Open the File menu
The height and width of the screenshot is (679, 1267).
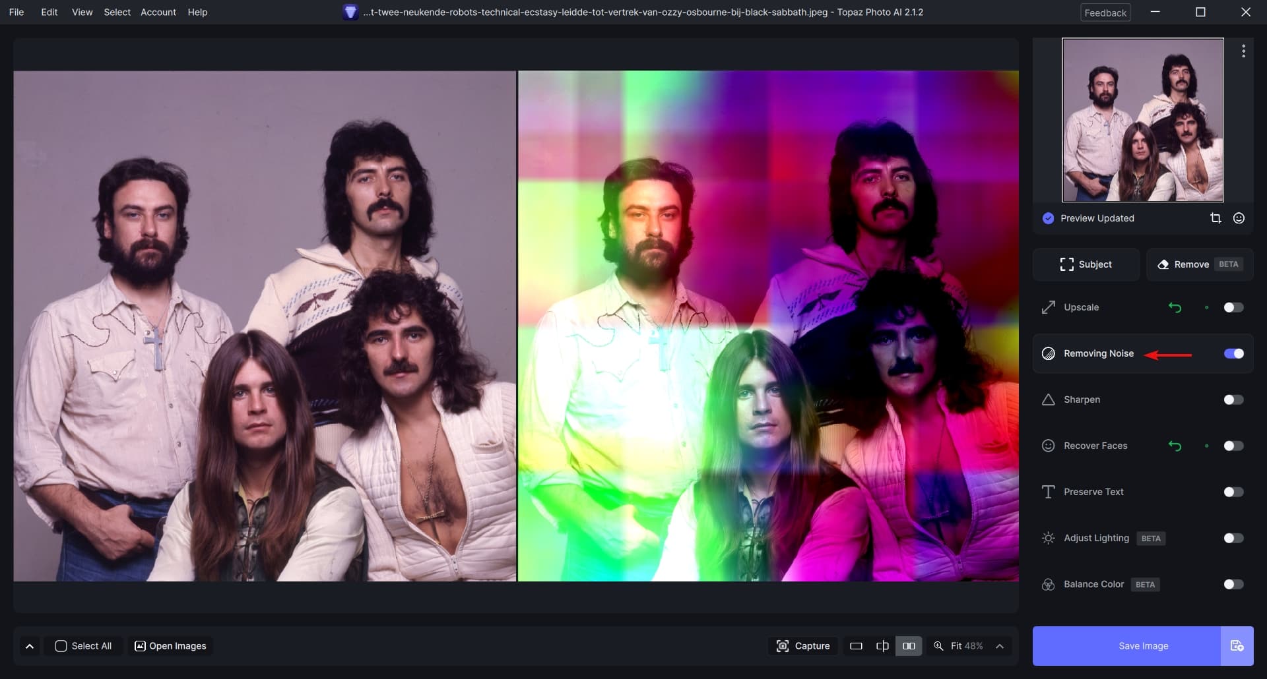point(16,12)
